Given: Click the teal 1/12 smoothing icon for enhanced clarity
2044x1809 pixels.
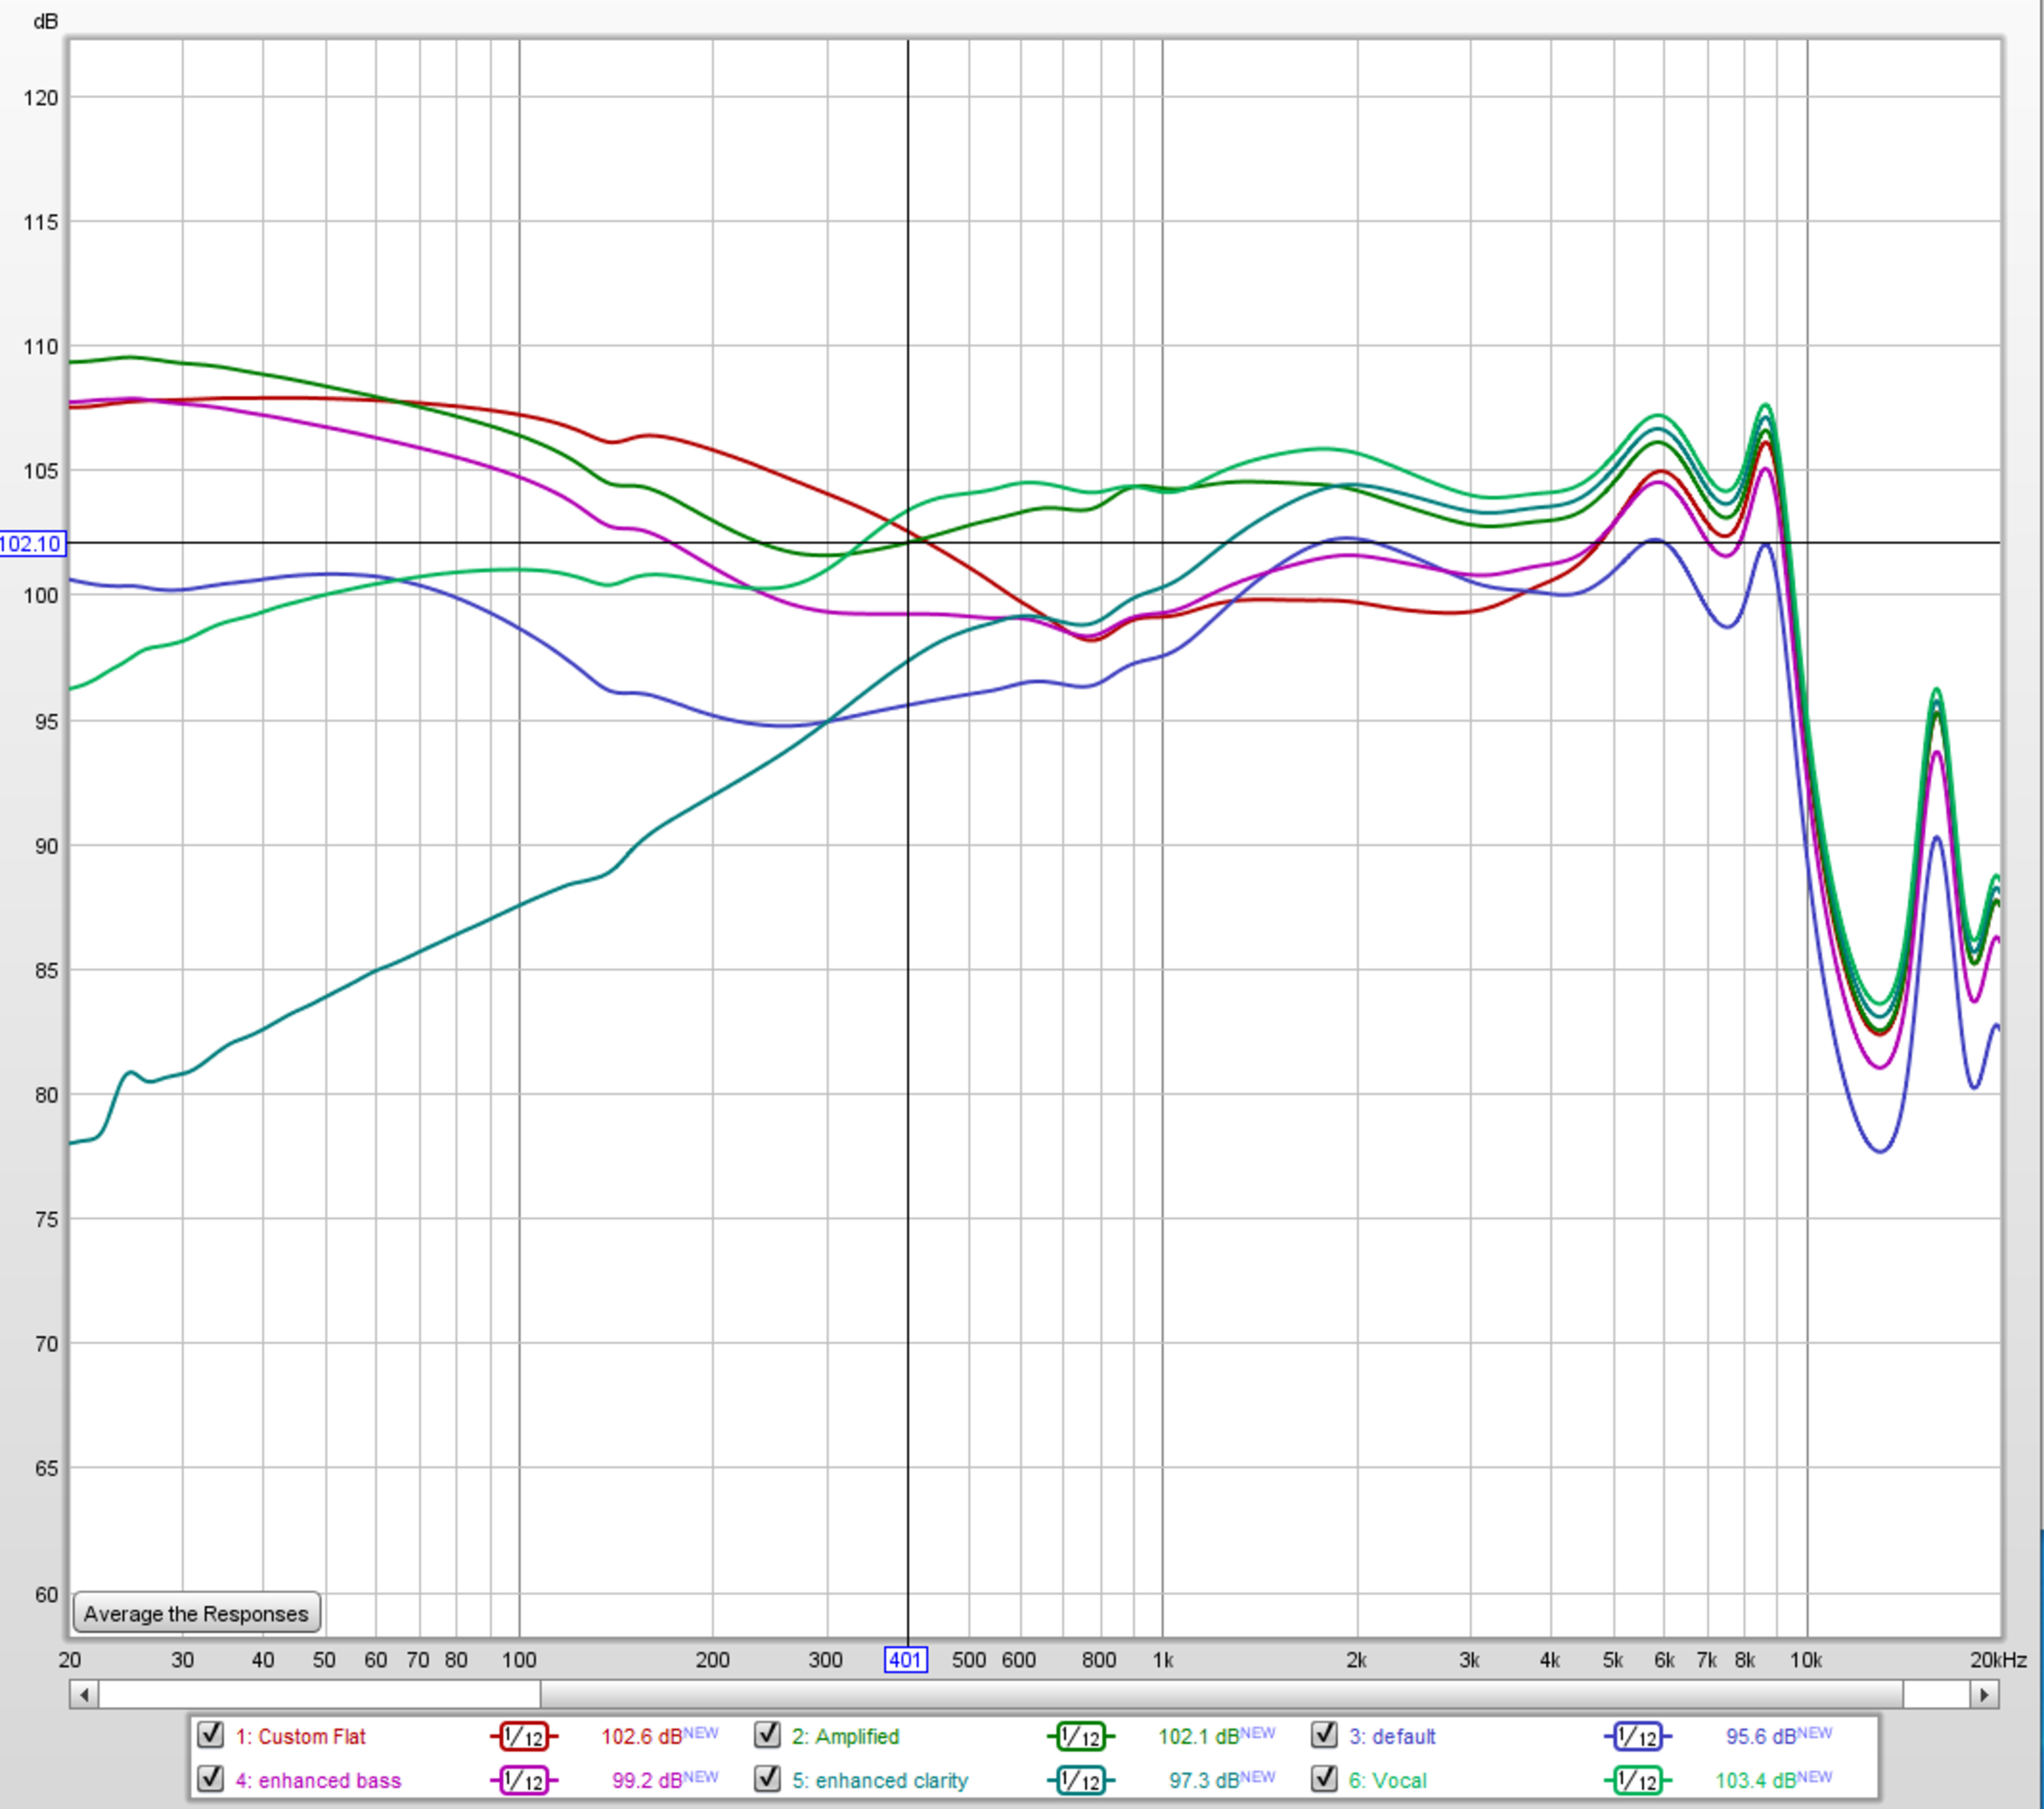Looking at the screenshot, I should [1080, 1781].
